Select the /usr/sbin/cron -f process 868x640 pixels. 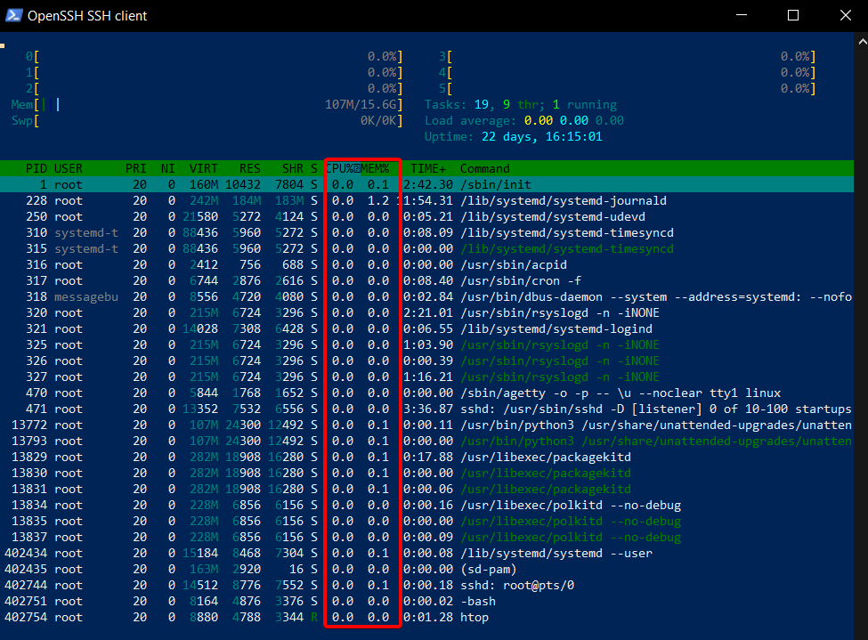(426, 280)
